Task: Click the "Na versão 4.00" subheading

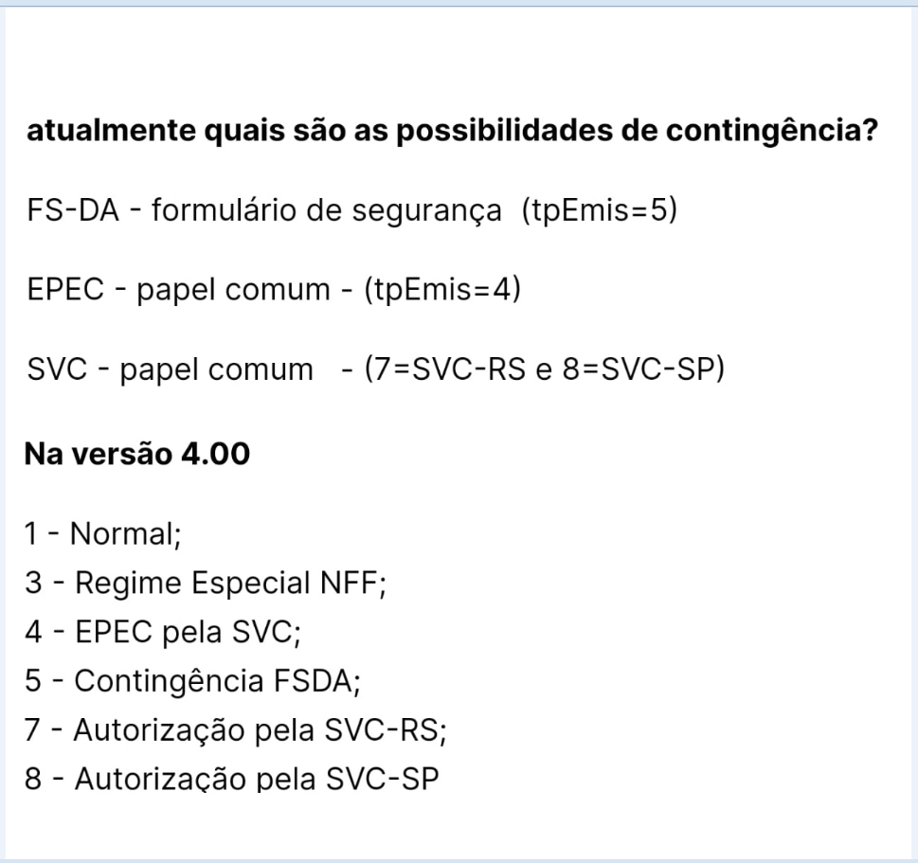Action: coord(137,454)
